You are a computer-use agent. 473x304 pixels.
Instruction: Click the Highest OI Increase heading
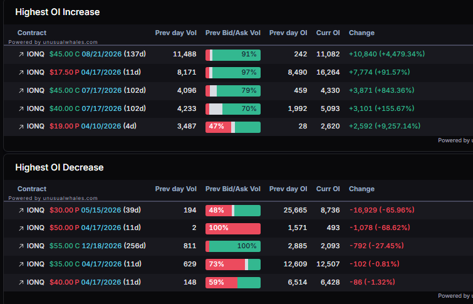[x=57, y=12]
